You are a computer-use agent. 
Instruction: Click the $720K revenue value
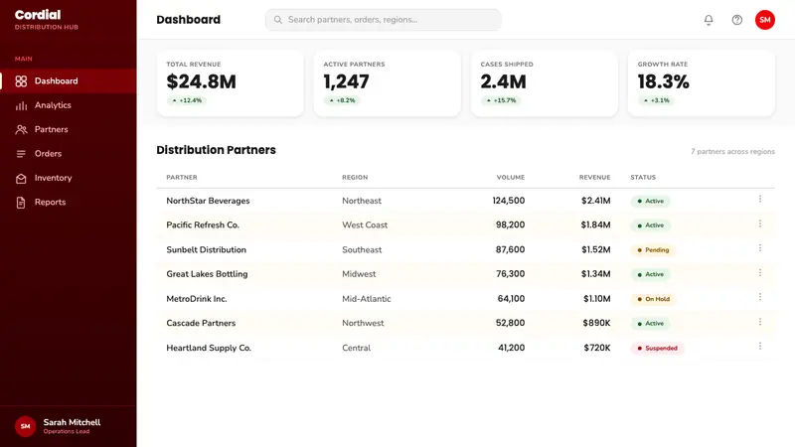click(x=597, y=349)
